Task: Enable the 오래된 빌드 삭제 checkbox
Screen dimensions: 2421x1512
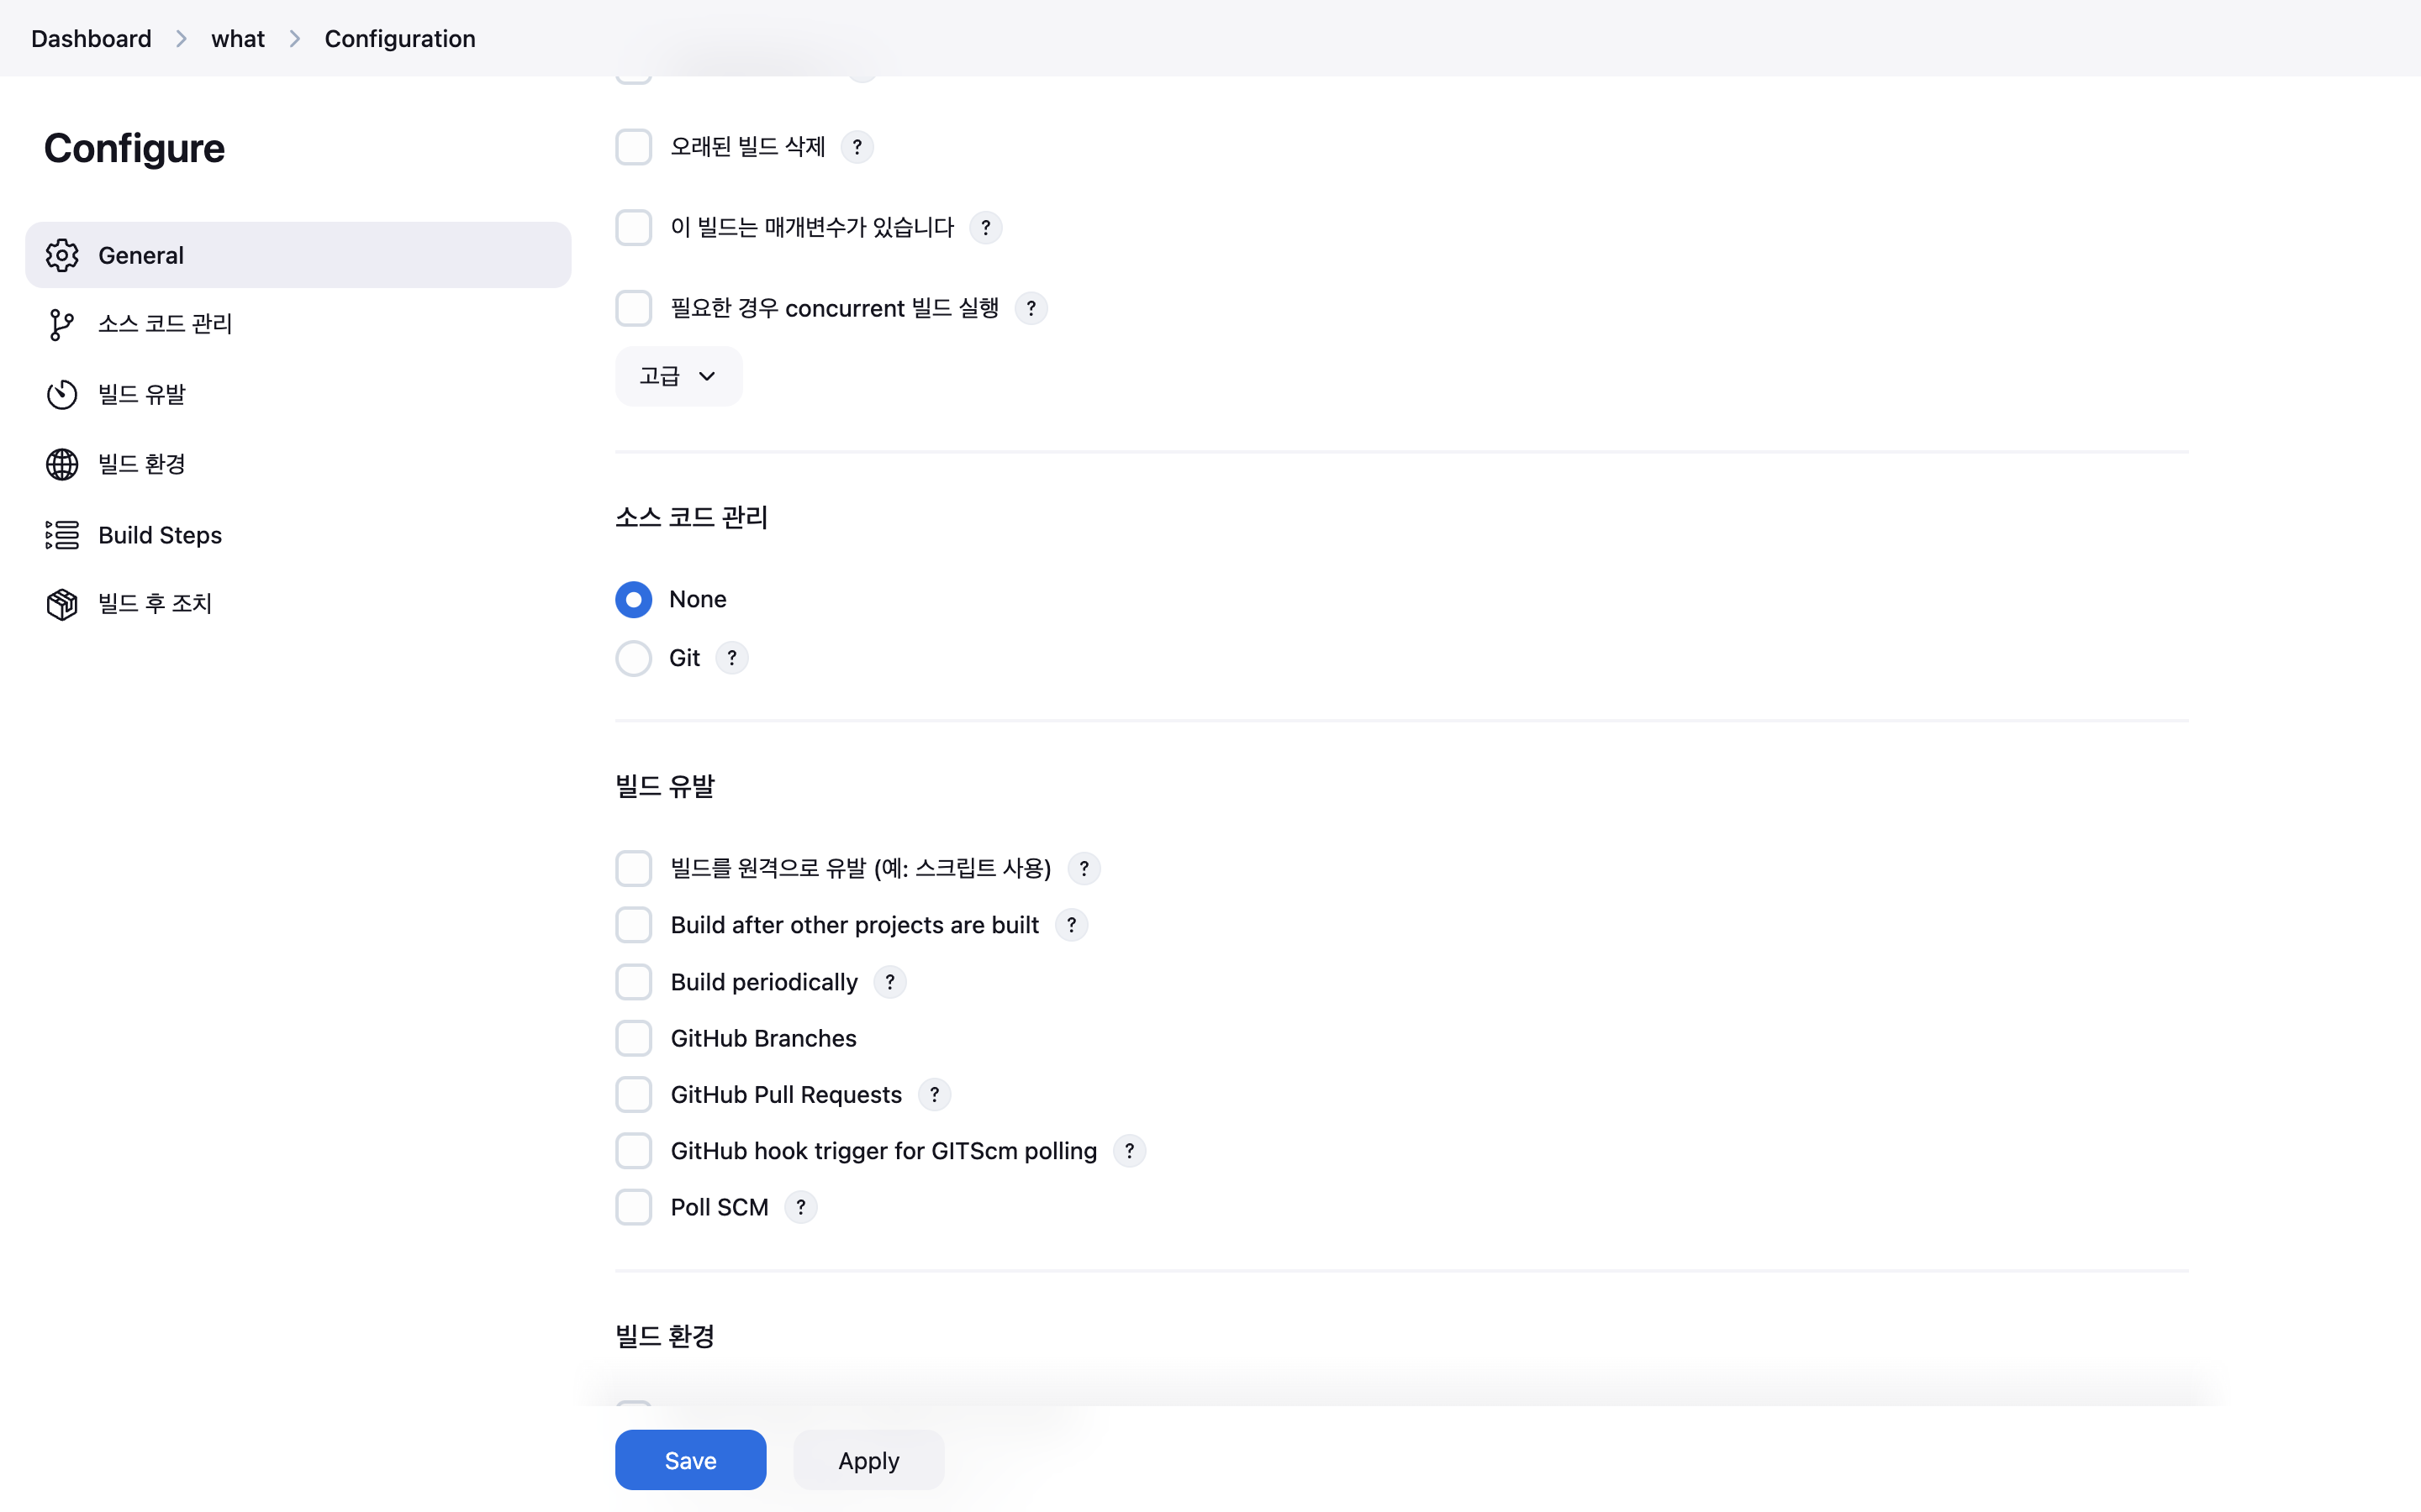Action: coord(633,147)
